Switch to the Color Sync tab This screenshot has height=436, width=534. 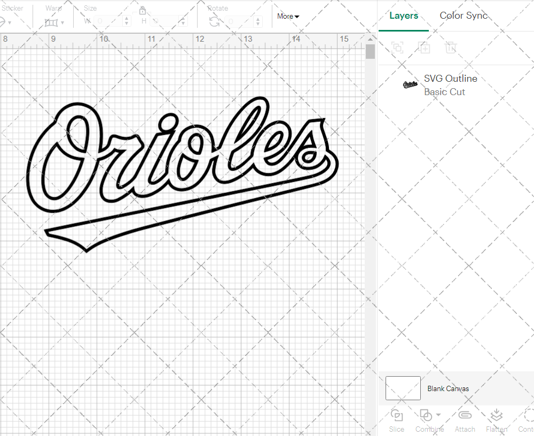464,15
